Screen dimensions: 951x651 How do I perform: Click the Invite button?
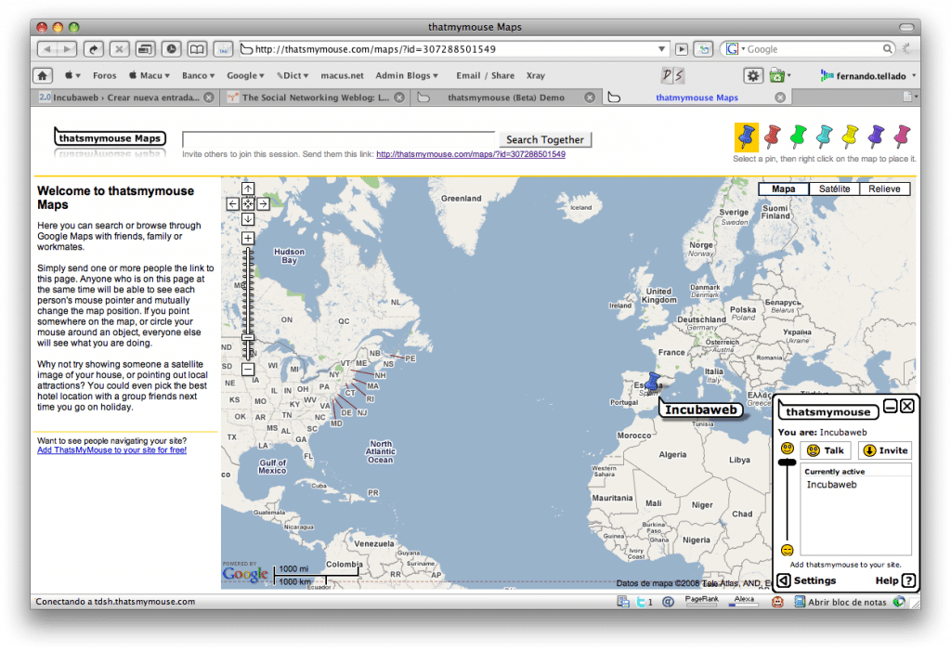click(x=885, y=450)
